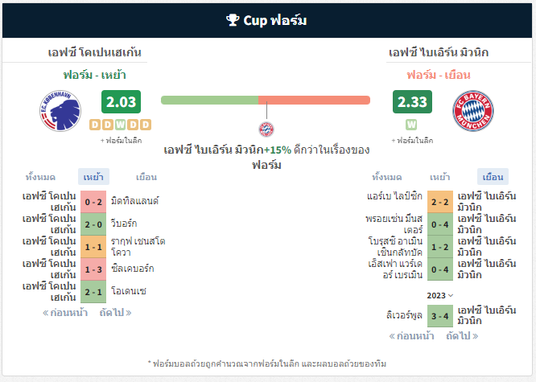The image size is (536, 382).
Task: Switch Bayern's results to เหย้า
Action: point(440,177)
